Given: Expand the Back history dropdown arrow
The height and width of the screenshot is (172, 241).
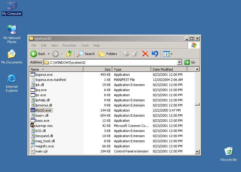Looking at the screenshot, I should tap(49, 54).
